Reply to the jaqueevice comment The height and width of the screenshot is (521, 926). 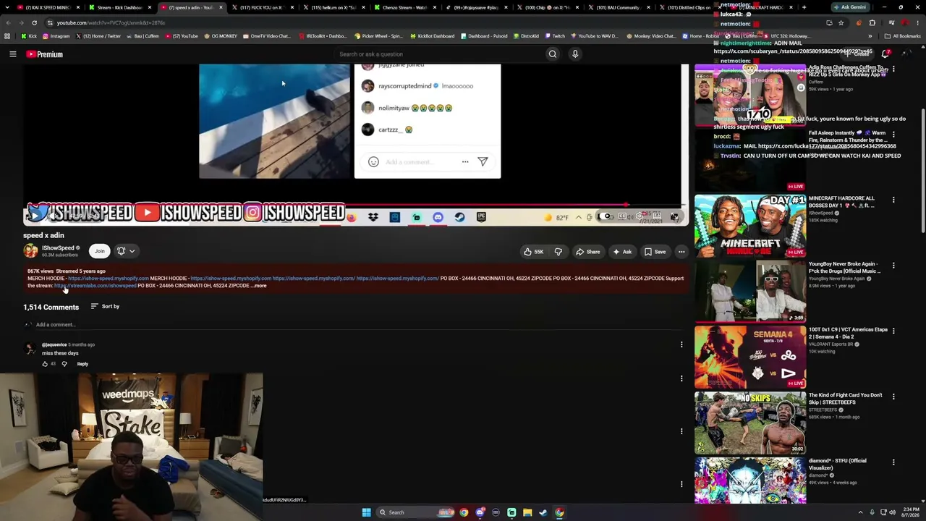click(82, 364)
